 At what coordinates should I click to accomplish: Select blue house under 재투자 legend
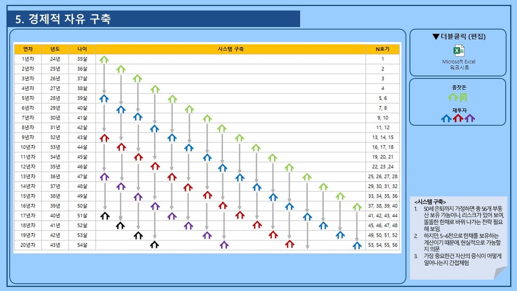[x=446, y=118]
